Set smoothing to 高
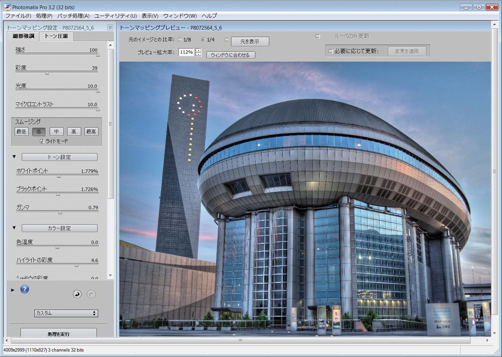 coord(74,132)
